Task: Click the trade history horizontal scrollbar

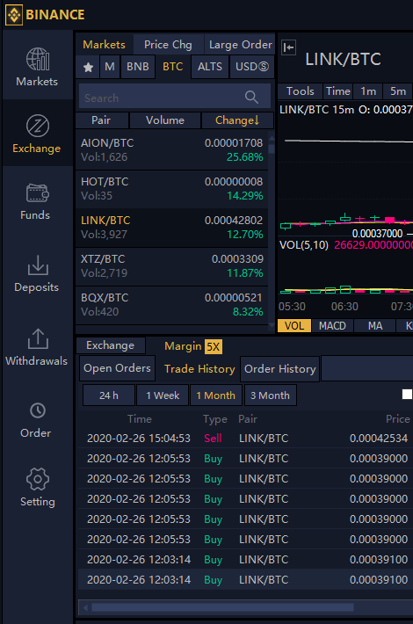Action: tap(222, 607)
